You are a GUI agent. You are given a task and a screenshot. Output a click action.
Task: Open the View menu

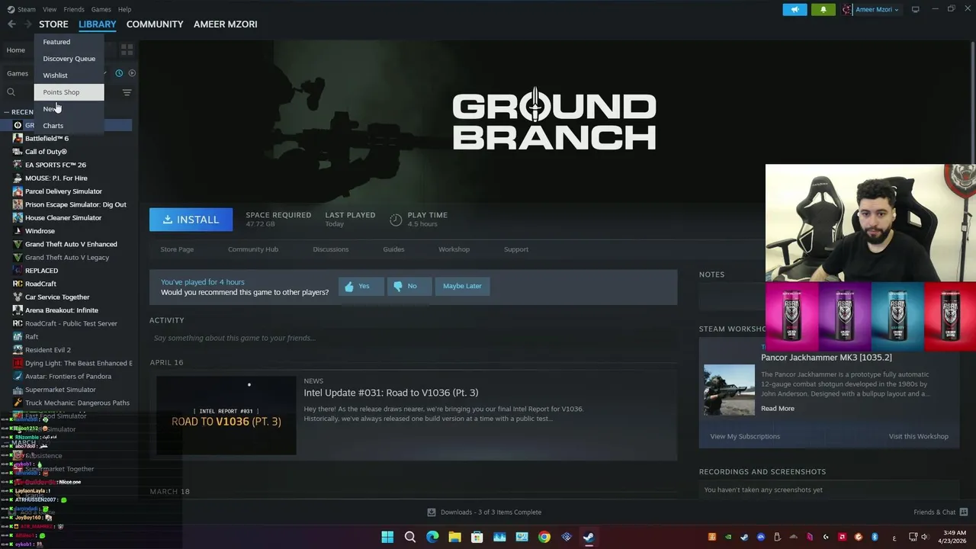(x=50, y=9)
